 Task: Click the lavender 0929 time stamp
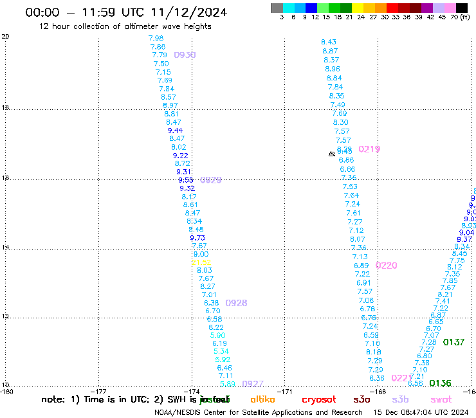[x=211, y=180]
